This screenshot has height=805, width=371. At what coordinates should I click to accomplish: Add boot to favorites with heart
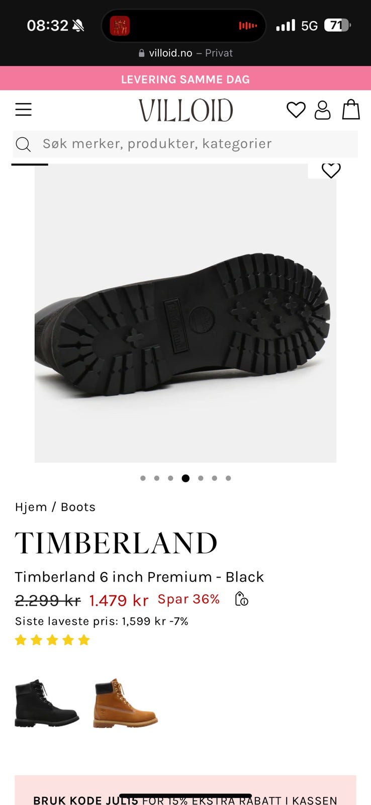(x=331, y=171)
